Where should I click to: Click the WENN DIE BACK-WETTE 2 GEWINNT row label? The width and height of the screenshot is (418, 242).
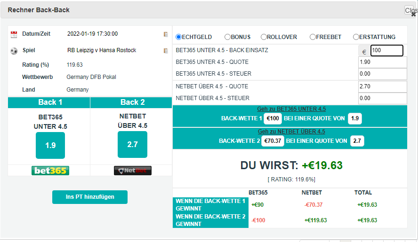pos(210,220)
